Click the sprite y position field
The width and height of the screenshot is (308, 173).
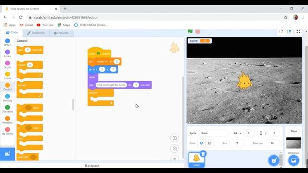(274, 133)
